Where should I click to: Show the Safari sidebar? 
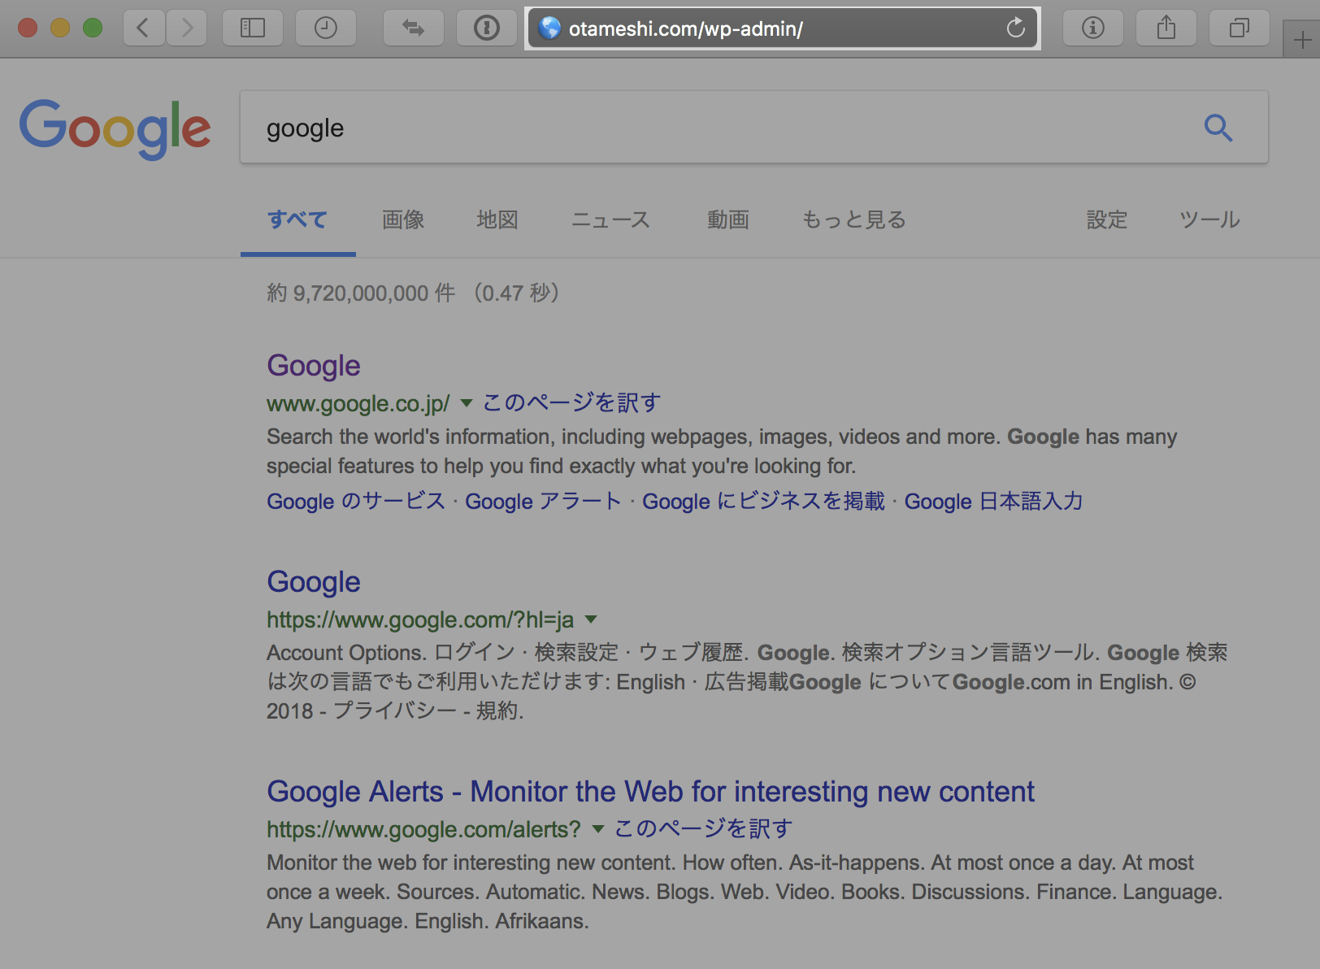tap(252, 28)
